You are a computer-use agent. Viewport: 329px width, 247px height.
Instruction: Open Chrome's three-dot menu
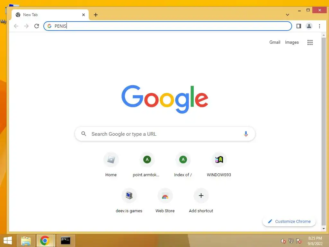pos(319,26)
